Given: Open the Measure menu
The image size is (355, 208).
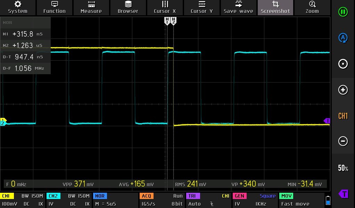Looking at the screenshot, I should (91, 7).
